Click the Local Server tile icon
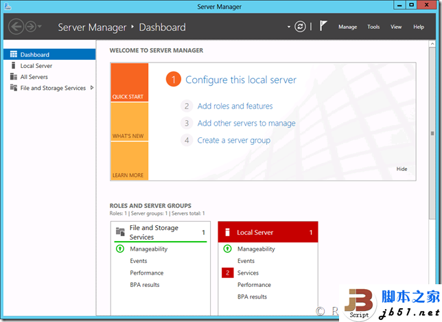This screenshot has width=442, height=322. [227, 233]
